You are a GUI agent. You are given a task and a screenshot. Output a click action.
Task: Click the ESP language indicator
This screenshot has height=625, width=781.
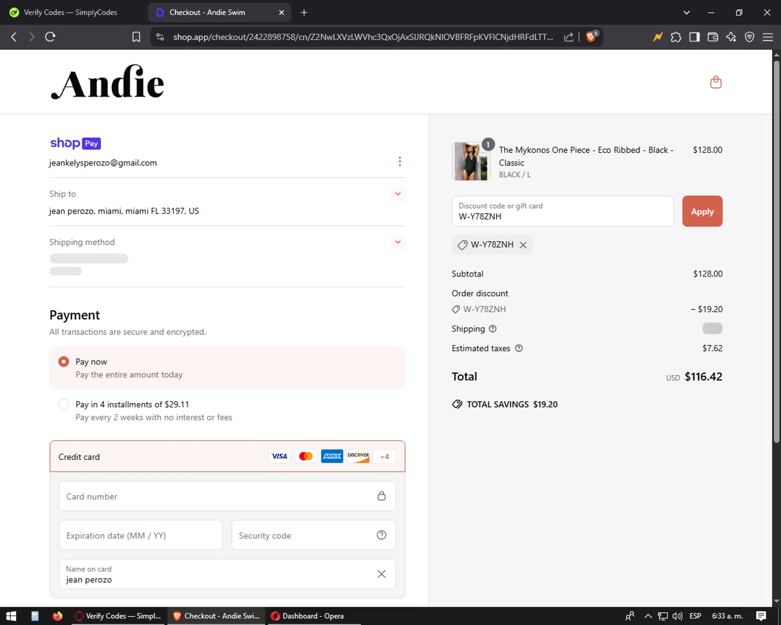[x=695, y=616]
